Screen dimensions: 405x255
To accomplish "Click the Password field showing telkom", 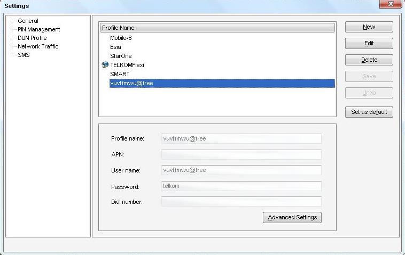I will pyautogui.click(x=242, y=186).
